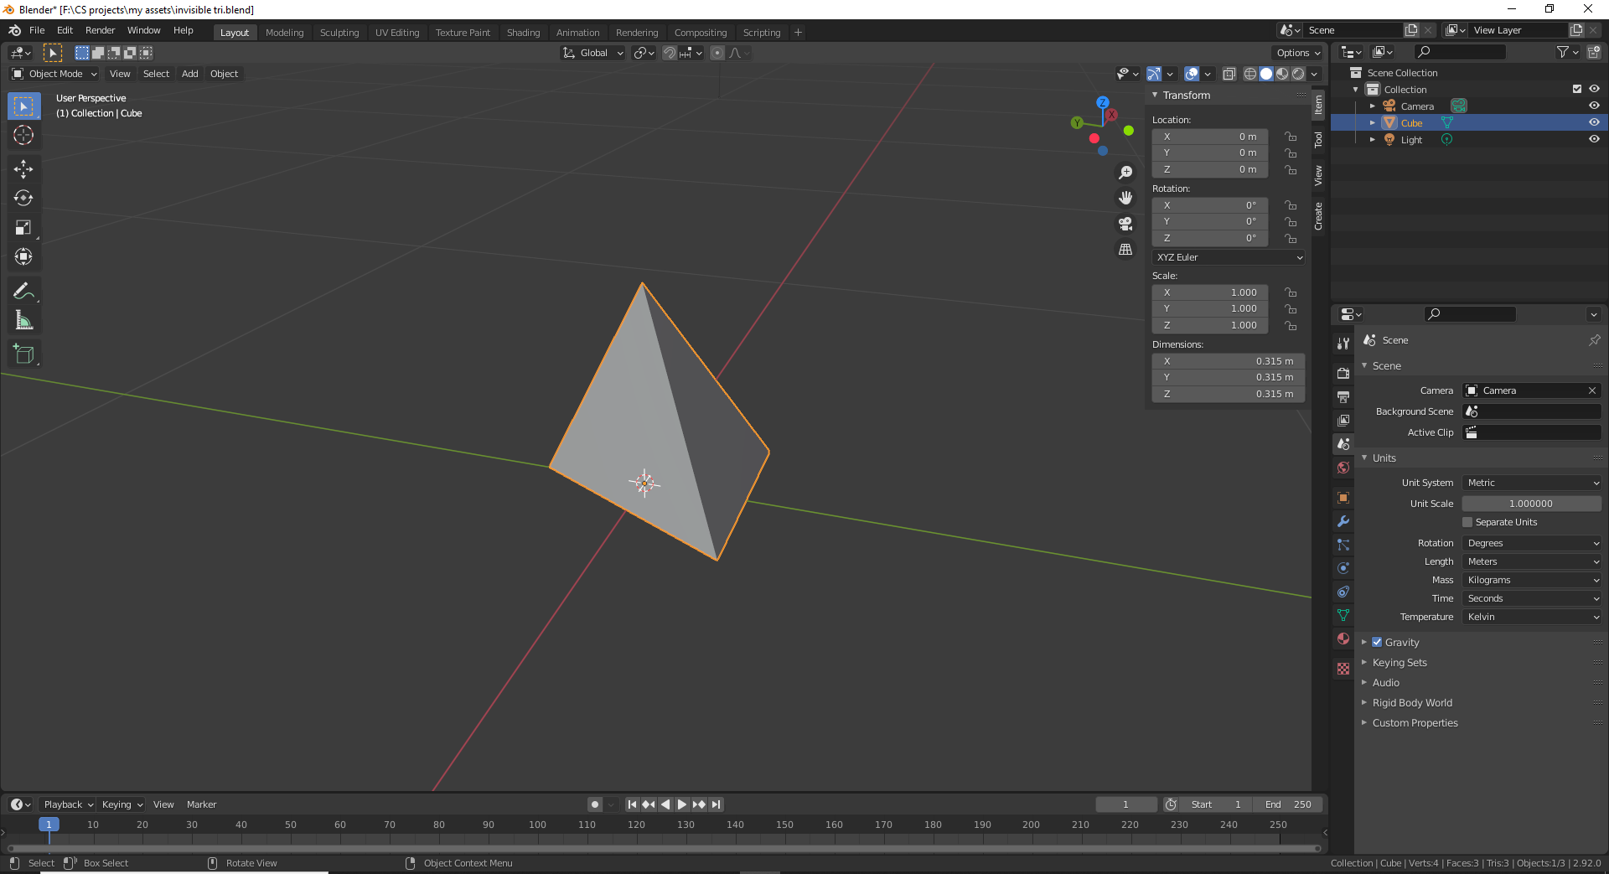Clear the Camera field with X
Screen dimensions: 1609x874
pos(1592,390)
